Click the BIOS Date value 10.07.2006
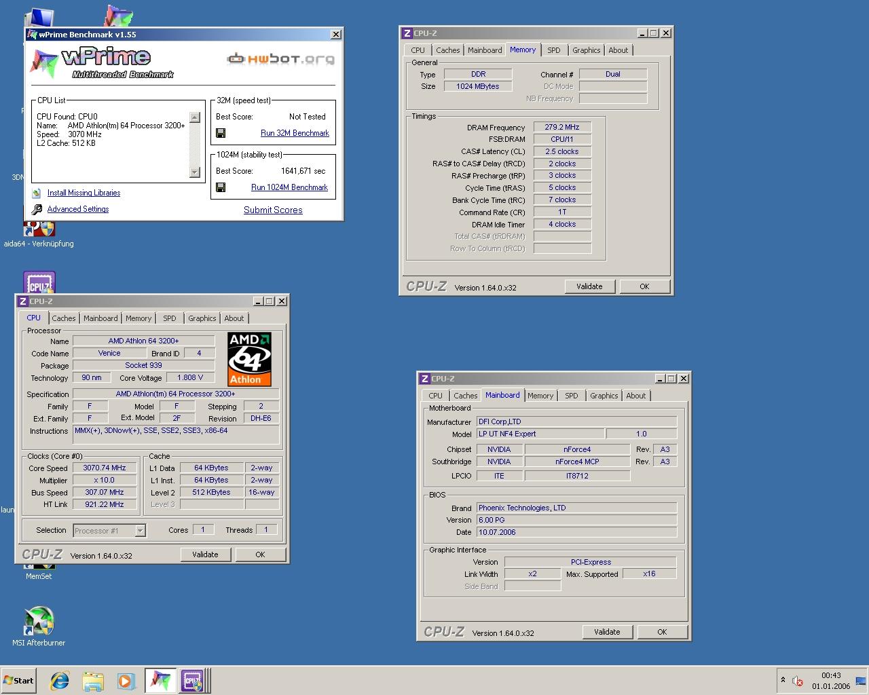This screenshot has width=869, height=695. [x=576, y=532]
